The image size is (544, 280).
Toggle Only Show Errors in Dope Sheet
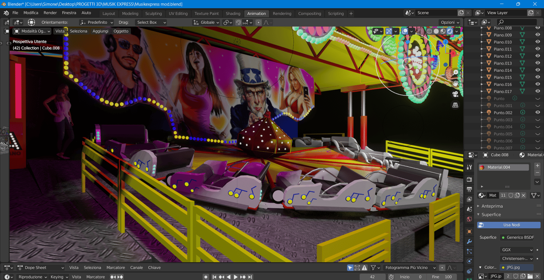(x=364, y=268)
